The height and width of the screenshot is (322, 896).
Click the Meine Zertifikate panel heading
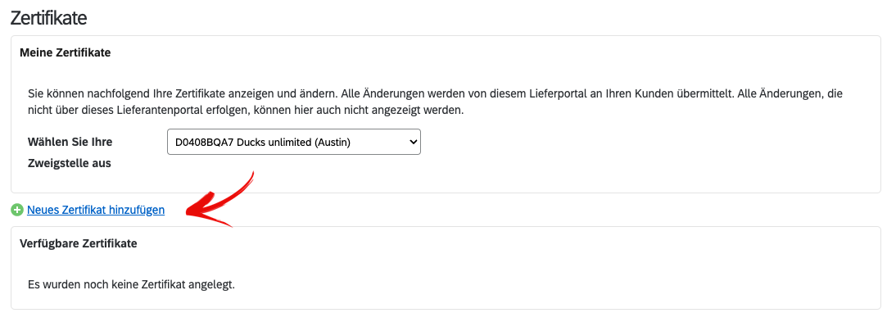coord(66,52)
